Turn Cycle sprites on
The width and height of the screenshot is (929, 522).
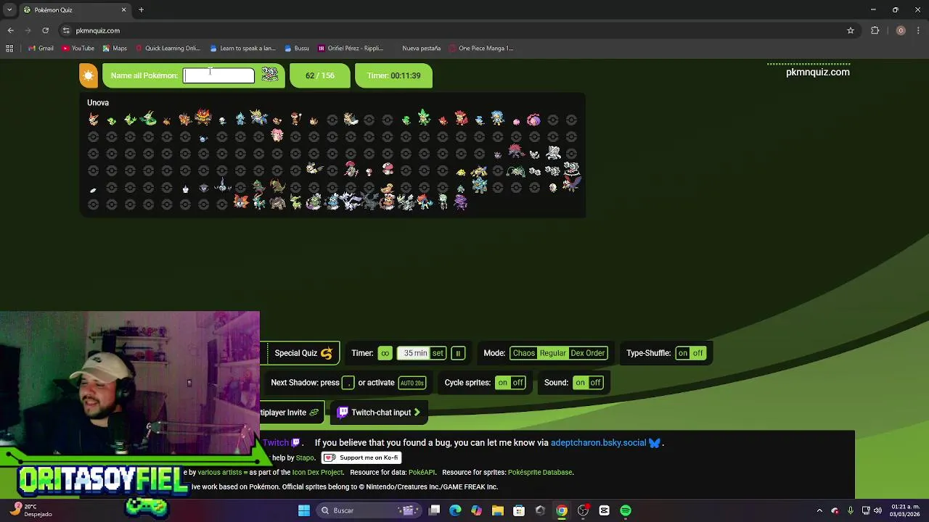(x=502, y=383)
